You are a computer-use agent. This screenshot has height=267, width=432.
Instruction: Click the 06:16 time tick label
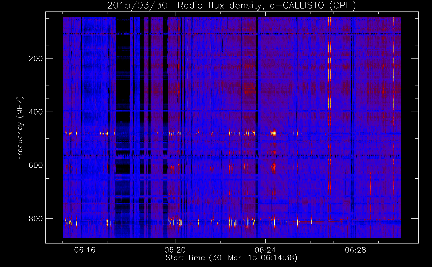pyautogui.click(x=85, y=250)
